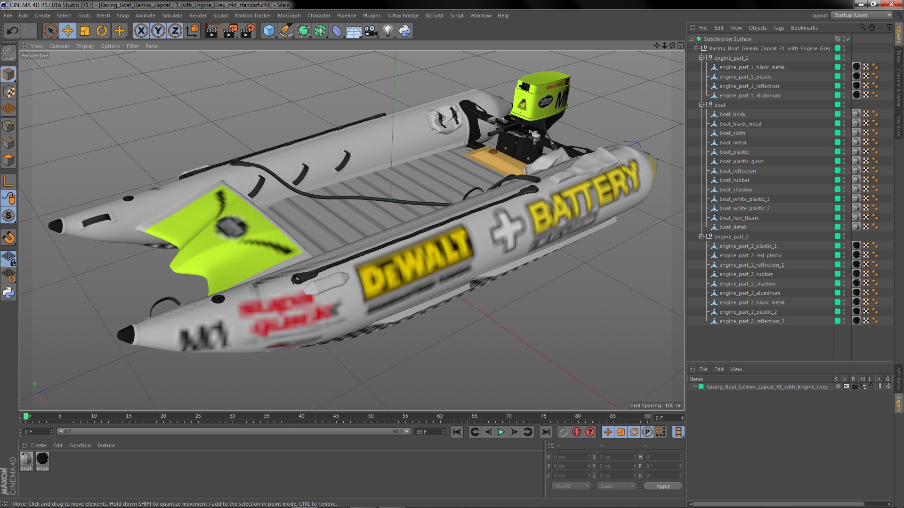The image size is (904, 508).
Task: Open Edit Render Settings
Action: coord(247,31)
